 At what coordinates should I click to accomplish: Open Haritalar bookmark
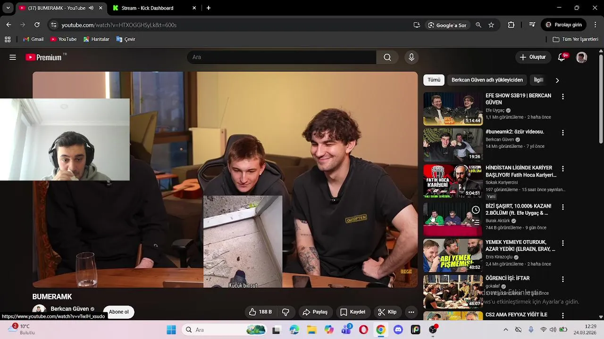[96, 40]
